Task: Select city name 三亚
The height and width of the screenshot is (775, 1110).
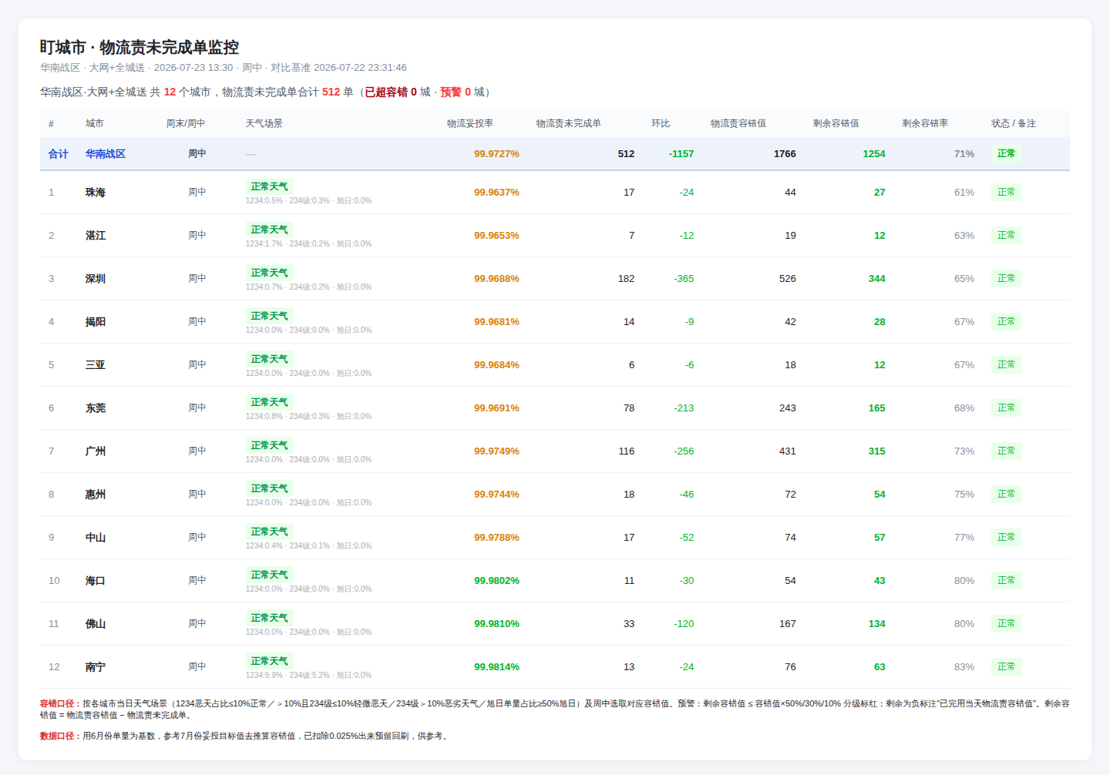Action: (96, 365)
